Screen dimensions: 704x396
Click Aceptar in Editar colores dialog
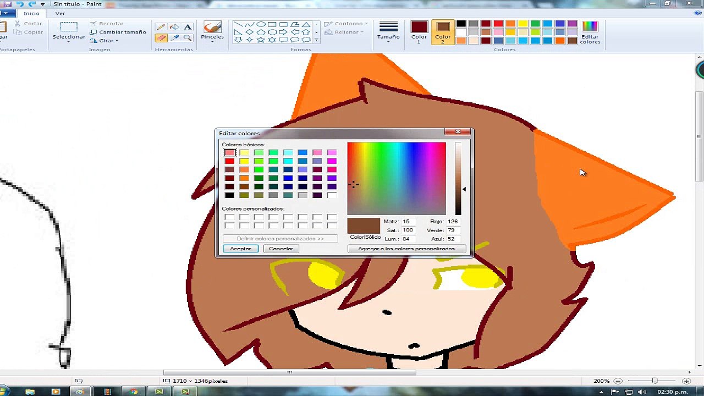click(240, 249)
